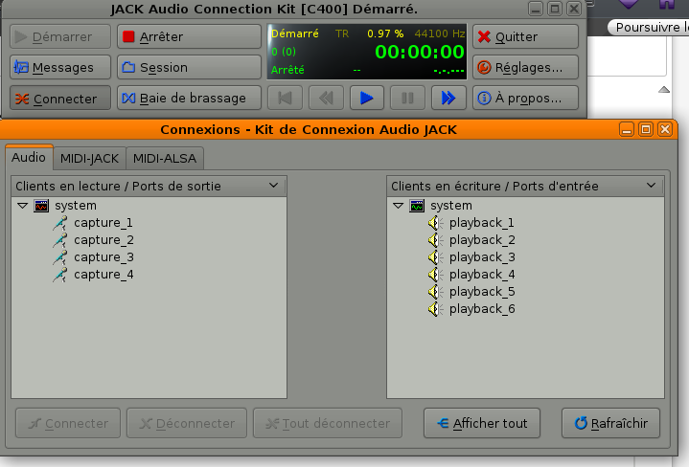Select the capture_4 port label
The height and width of the screenshot is (467, 689).
point(103,275)
